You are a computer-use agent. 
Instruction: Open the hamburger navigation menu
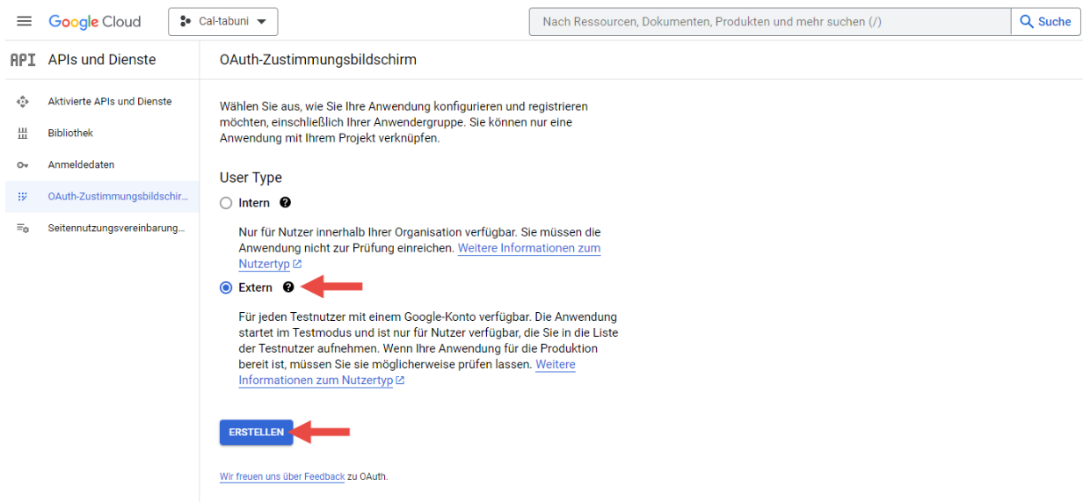coord(24,21)
